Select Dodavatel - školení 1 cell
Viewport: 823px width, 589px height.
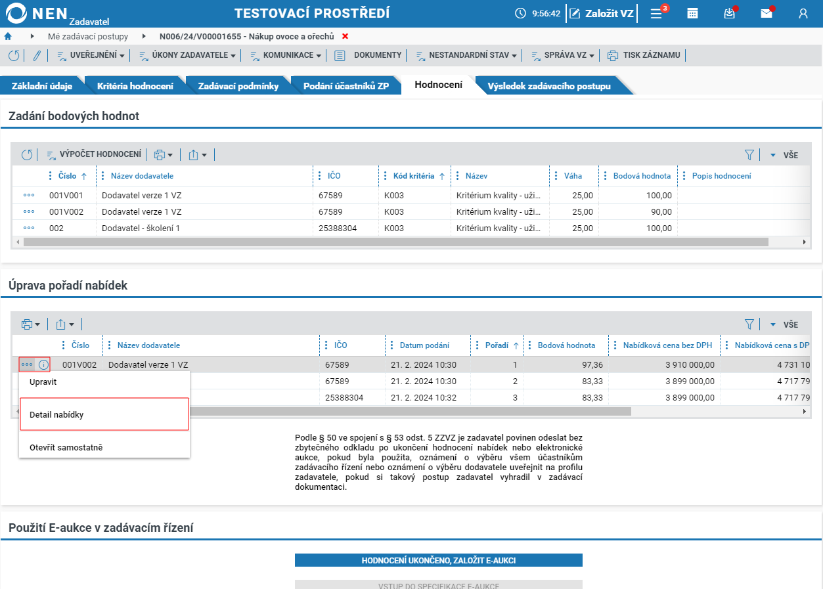coord(204,228)
